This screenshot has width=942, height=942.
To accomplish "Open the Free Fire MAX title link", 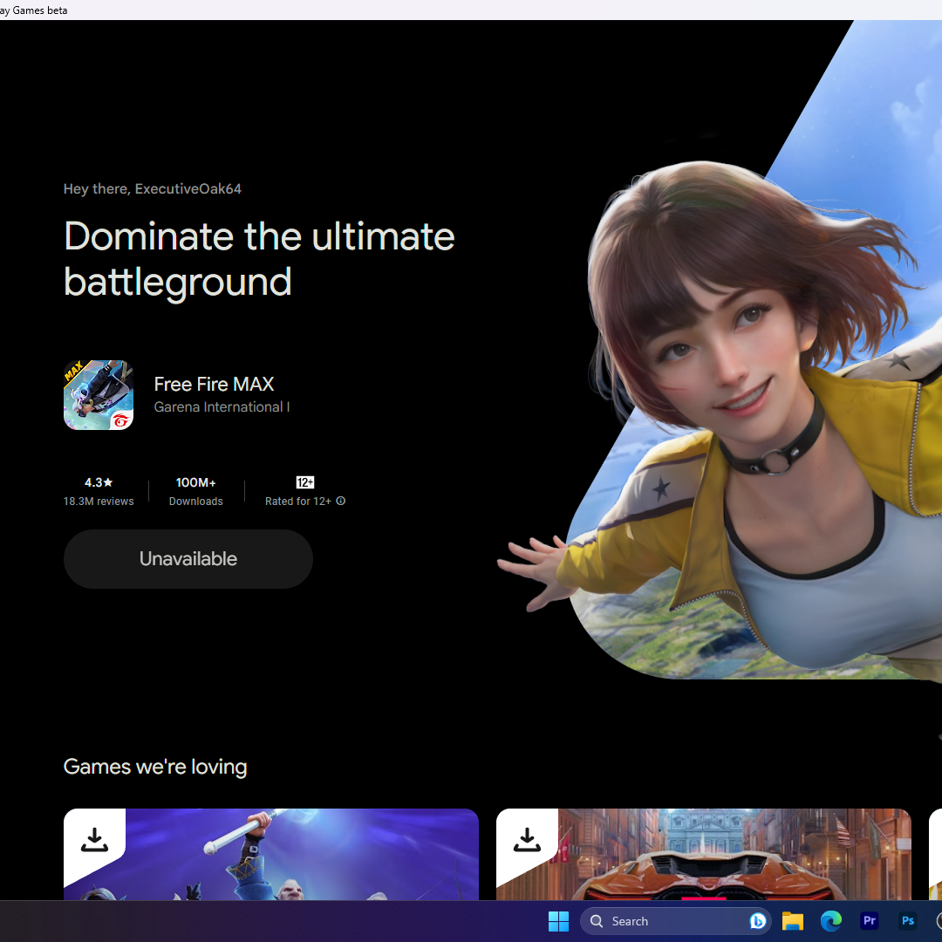I will coord(214,384).
